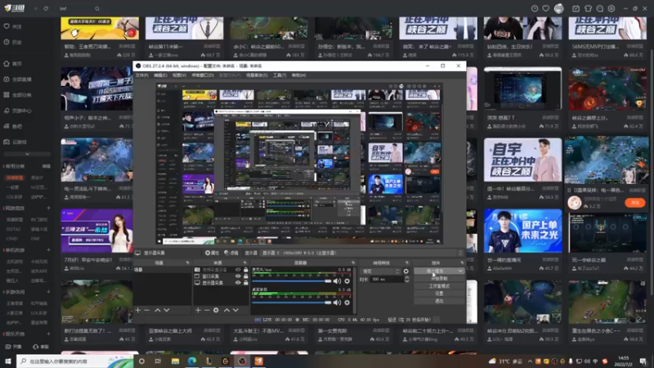654x368 pixels.
Task: Click the transition duration 300 ms field
Action: point(386,279)
